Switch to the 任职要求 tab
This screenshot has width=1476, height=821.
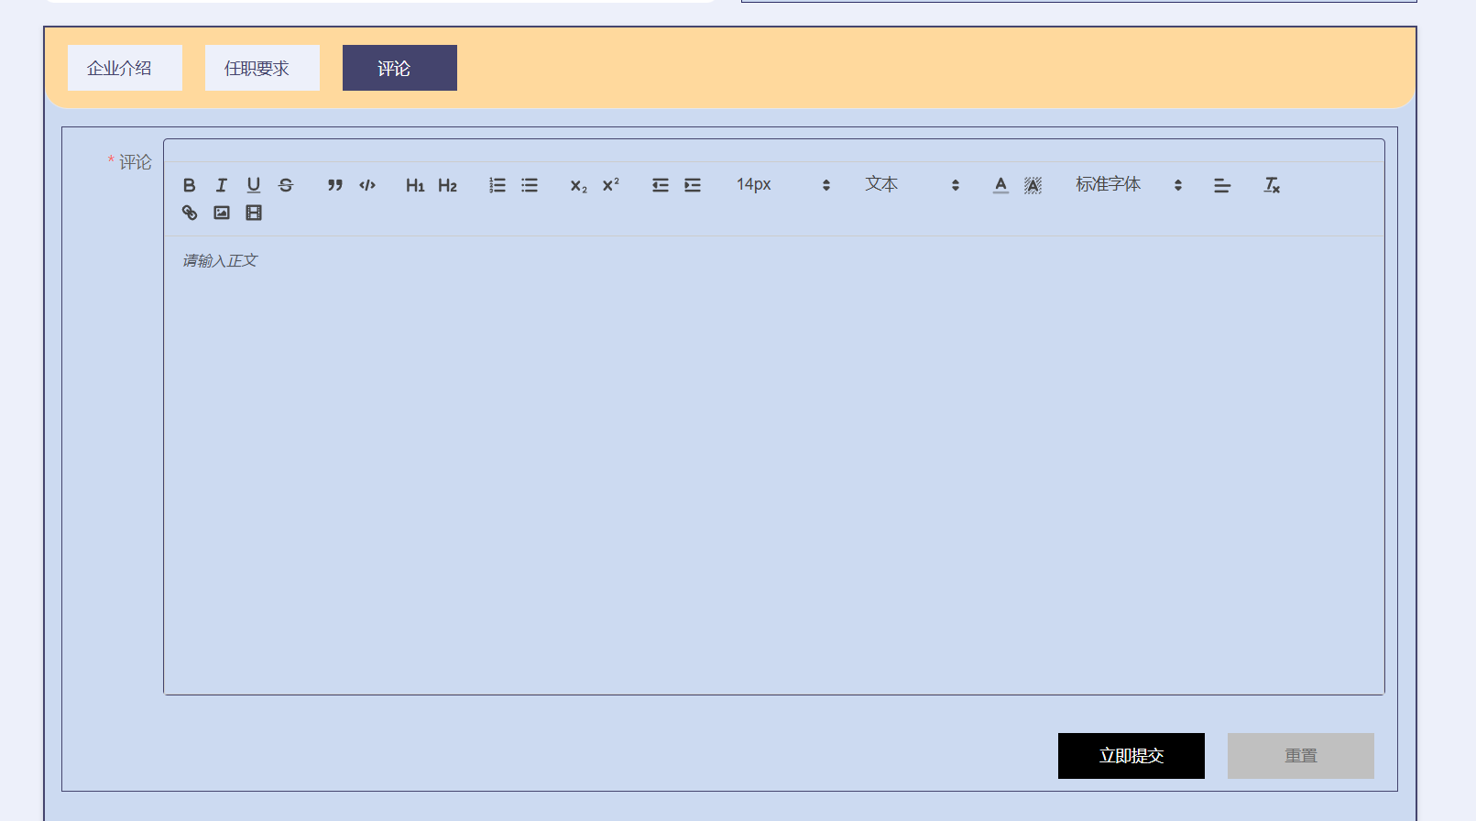point(262,68)
